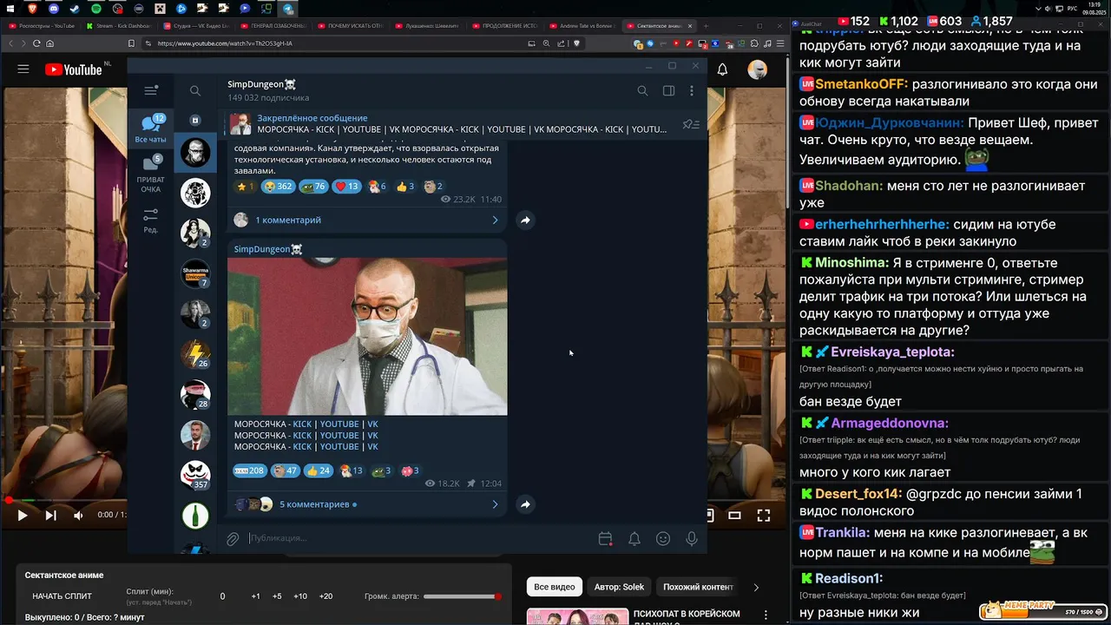Show more chips with the right arrow
The height and width of the screenshot is (625, 1111).
pos(756,587)
